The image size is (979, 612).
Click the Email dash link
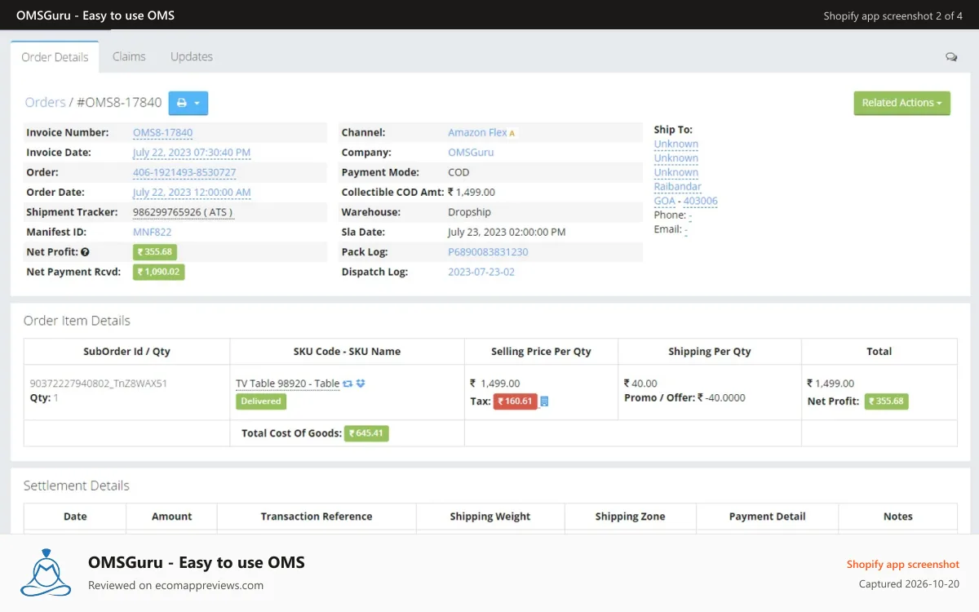tap(686, 230)
